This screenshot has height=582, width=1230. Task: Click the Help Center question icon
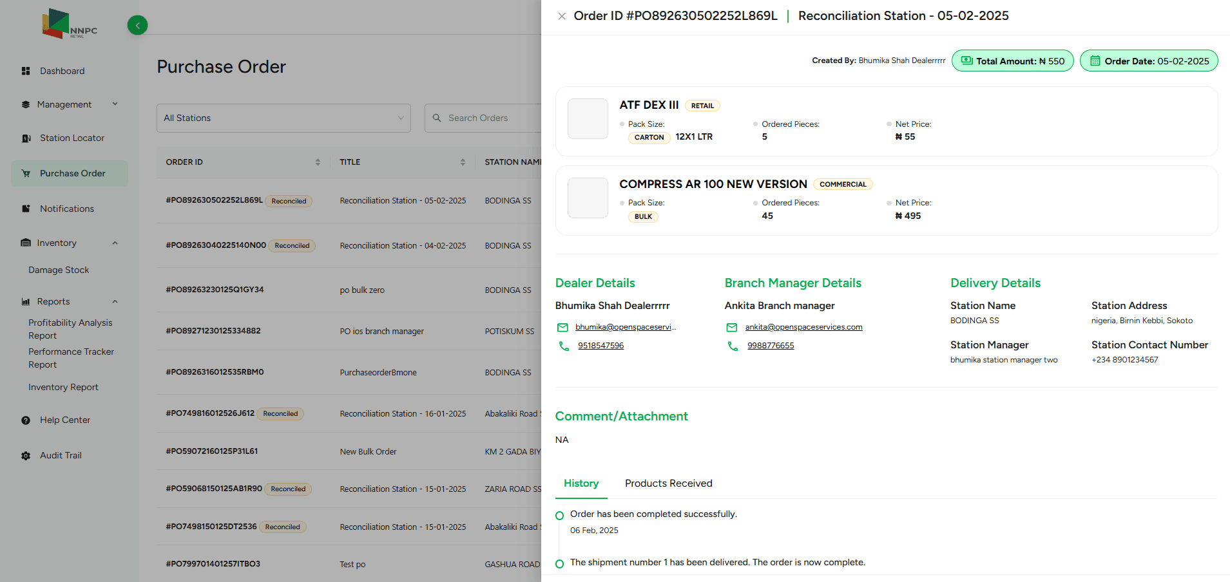click(x=26, y=420)
